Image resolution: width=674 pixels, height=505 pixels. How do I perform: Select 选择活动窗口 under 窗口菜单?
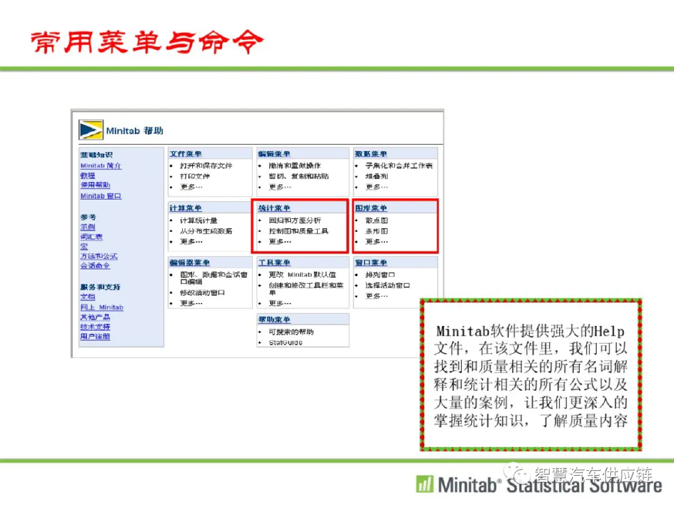[388, 286]
